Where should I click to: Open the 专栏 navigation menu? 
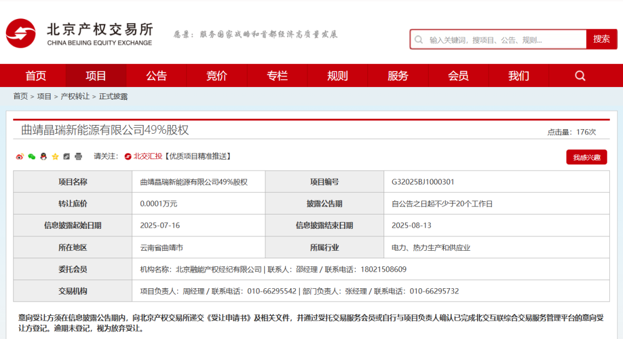point(277,76)
